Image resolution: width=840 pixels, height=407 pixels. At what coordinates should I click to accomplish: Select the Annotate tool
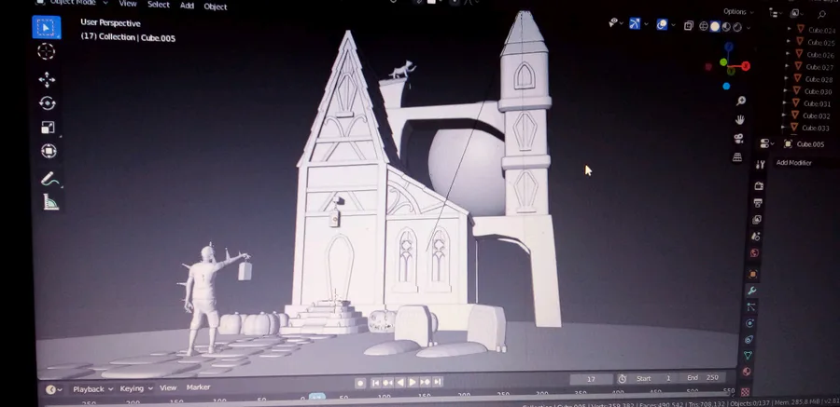[x=49, y=179]
